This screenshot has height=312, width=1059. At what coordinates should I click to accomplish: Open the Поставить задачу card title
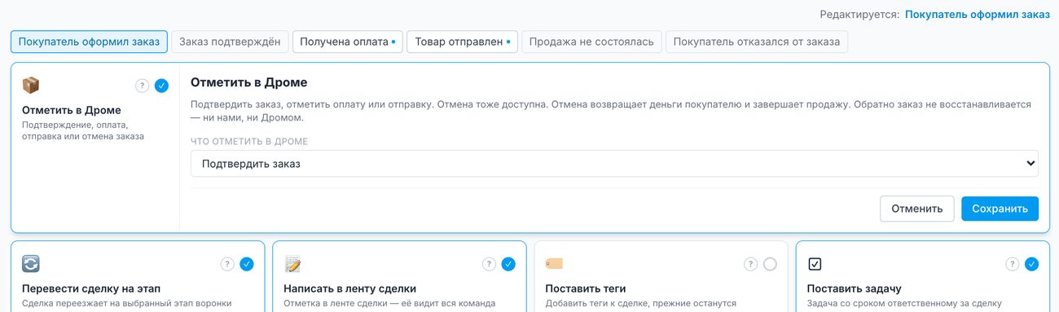click(855, 288)
